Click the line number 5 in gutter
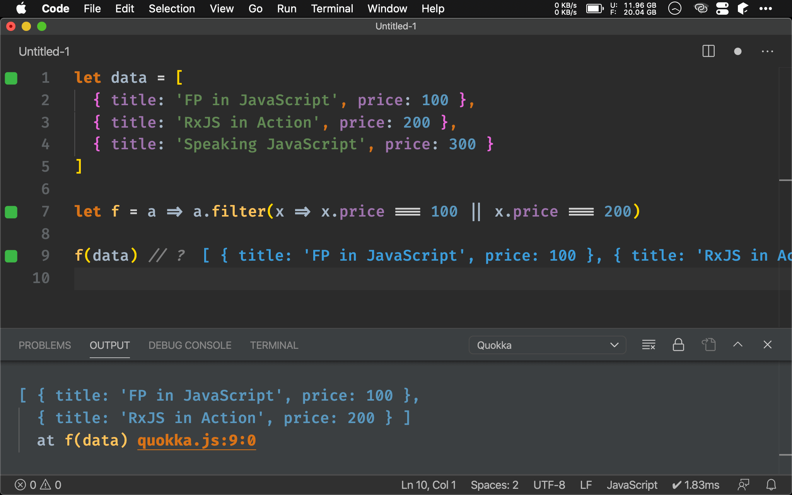Image resolution: width=792 pixels, height=495 pixels. click(x=45, y=167)
